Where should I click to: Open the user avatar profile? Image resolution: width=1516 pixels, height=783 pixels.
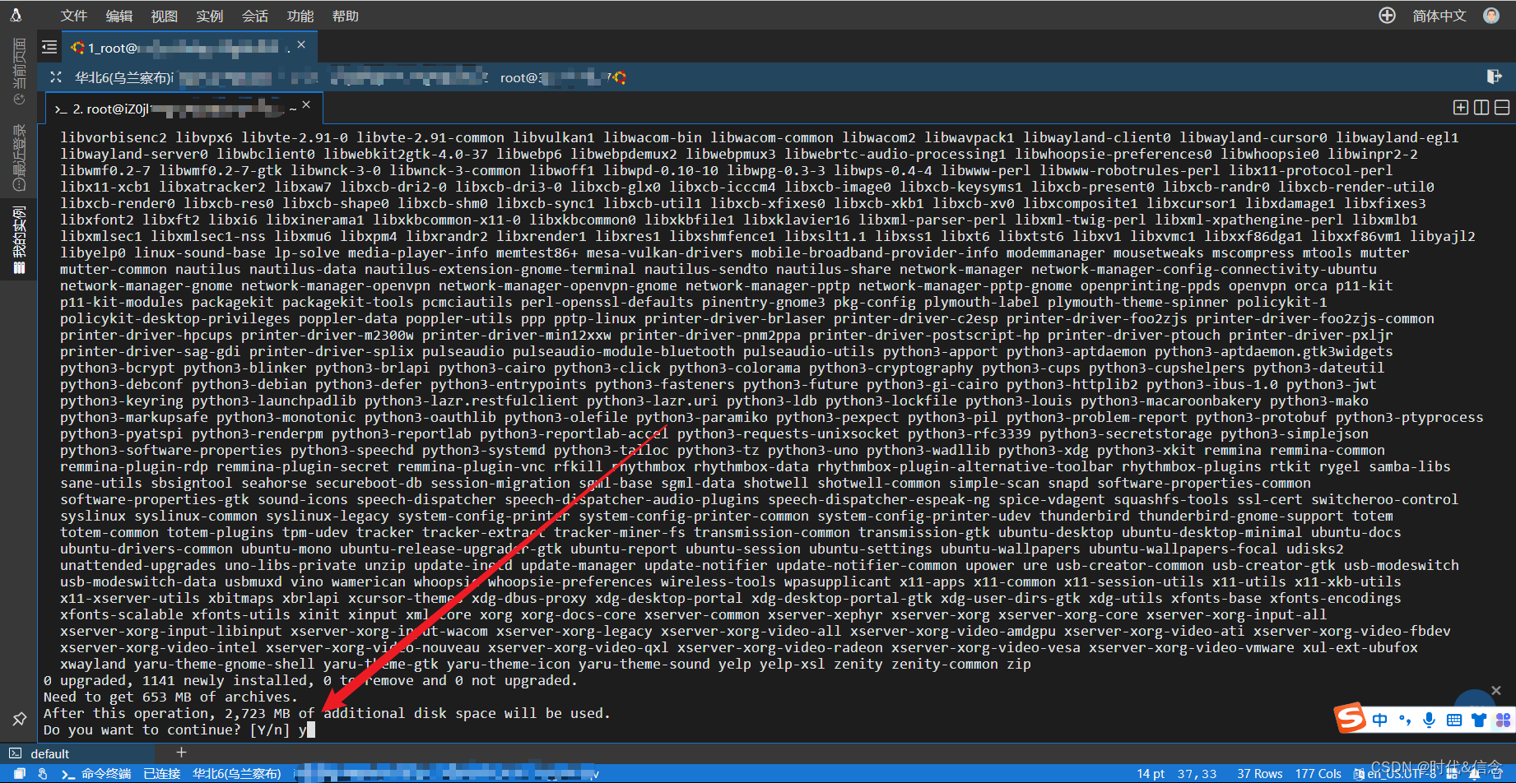click(x=1491, y=16)
